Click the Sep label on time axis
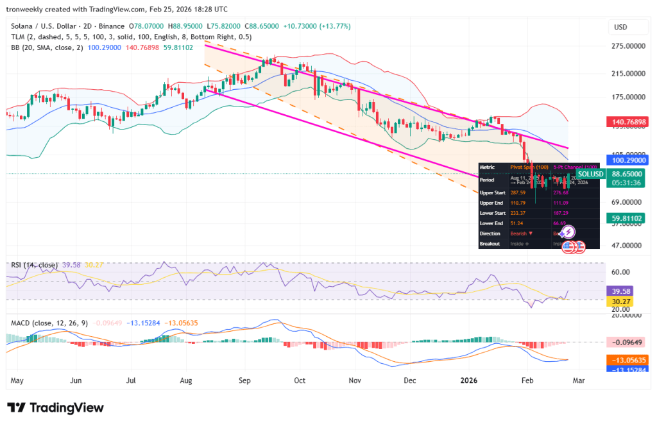 [244, 380]
